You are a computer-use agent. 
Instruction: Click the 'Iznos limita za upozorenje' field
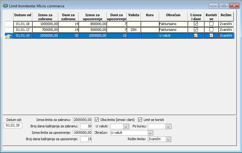pos(82,133)
